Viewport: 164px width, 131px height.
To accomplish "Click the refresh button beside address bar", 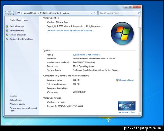I will (x=95, y=13).
